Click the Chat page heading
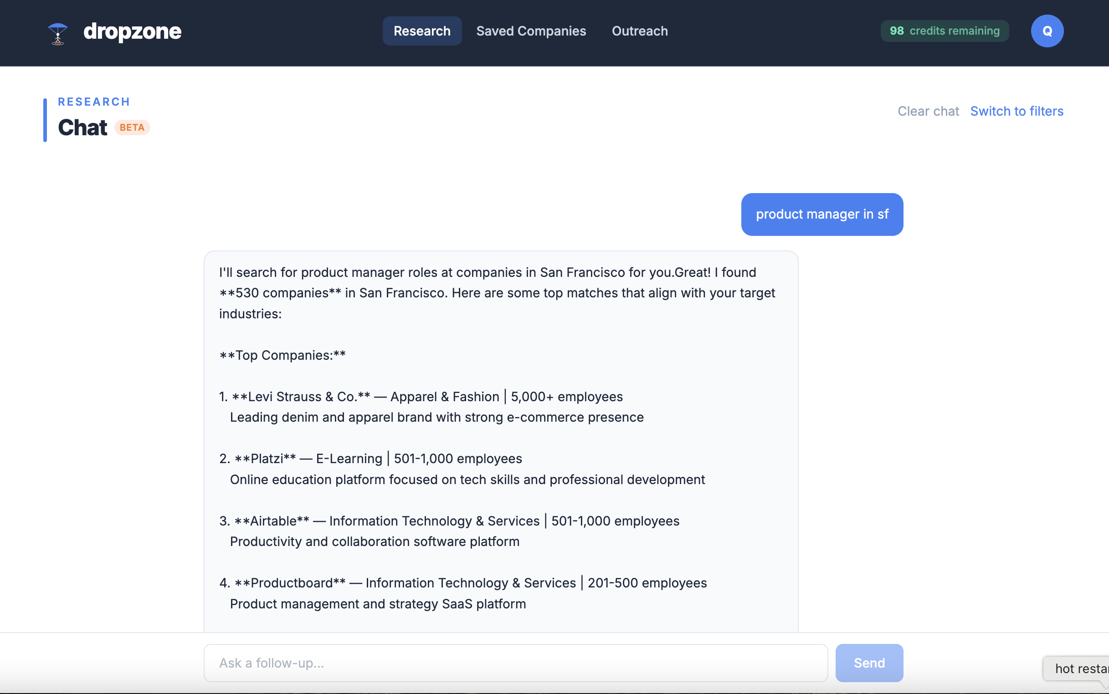 (x=82, y=128)
